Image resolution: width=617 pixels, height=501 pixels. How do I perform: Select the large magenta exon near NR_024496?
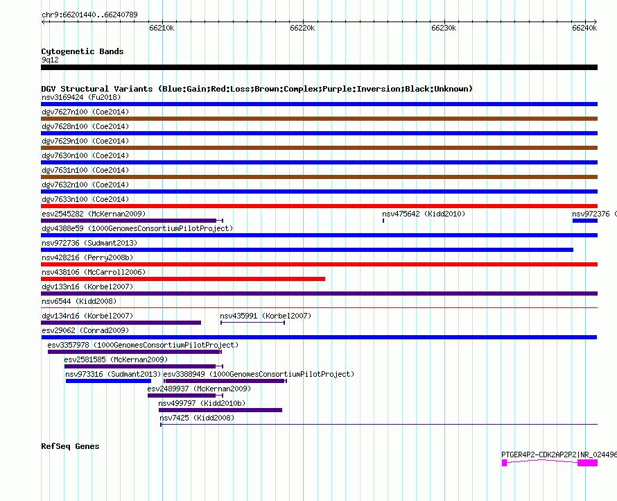coord(587,463)
